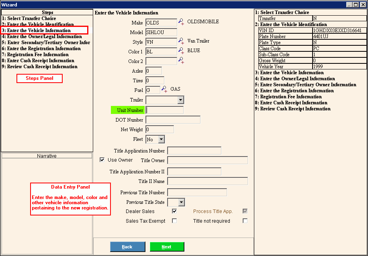Minimize the Wizard window
The height and width of the screenshot is (256, 368).
tap(350, 4)
